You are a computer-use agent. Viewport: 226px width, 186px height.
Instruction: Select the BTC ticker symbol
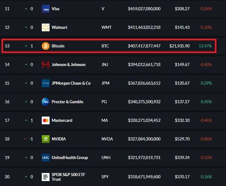click(105, 46)
